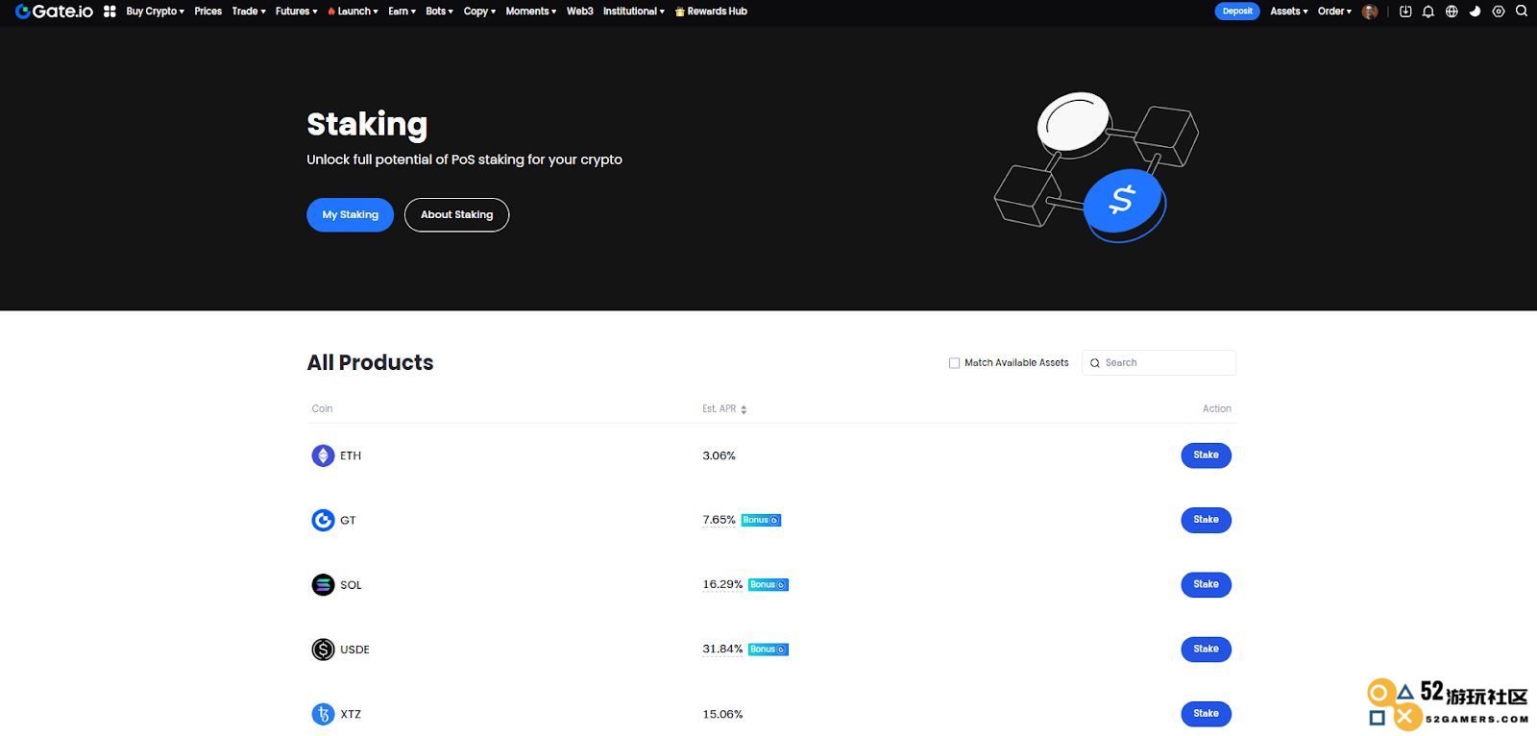The height and width of the screenshot is (736, 1537).
Task: Expand the Buy Crypto menu
Action: (x=155, y=12)
